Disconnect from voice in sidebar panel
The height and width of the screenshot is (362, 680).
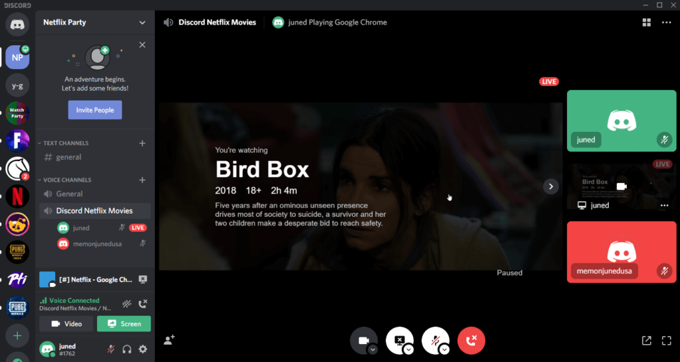coord(143,304)
